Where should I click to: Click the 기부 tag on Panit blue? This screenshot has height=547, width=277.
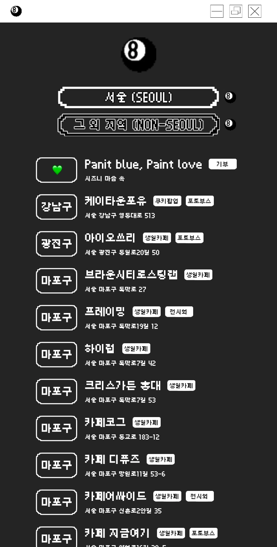[x=222, y=164]
